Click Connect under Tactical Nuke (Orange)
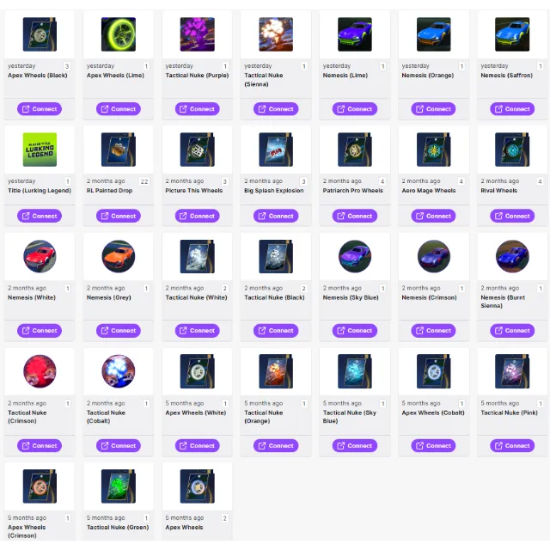The width and height of the screenshot is (550, 550). point(276,446)
